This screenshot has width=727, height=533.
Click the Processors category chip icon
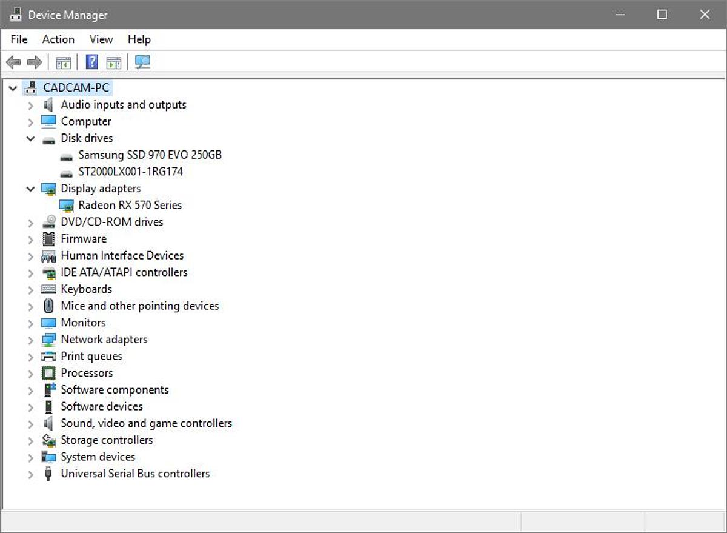[x=48, y=373]
